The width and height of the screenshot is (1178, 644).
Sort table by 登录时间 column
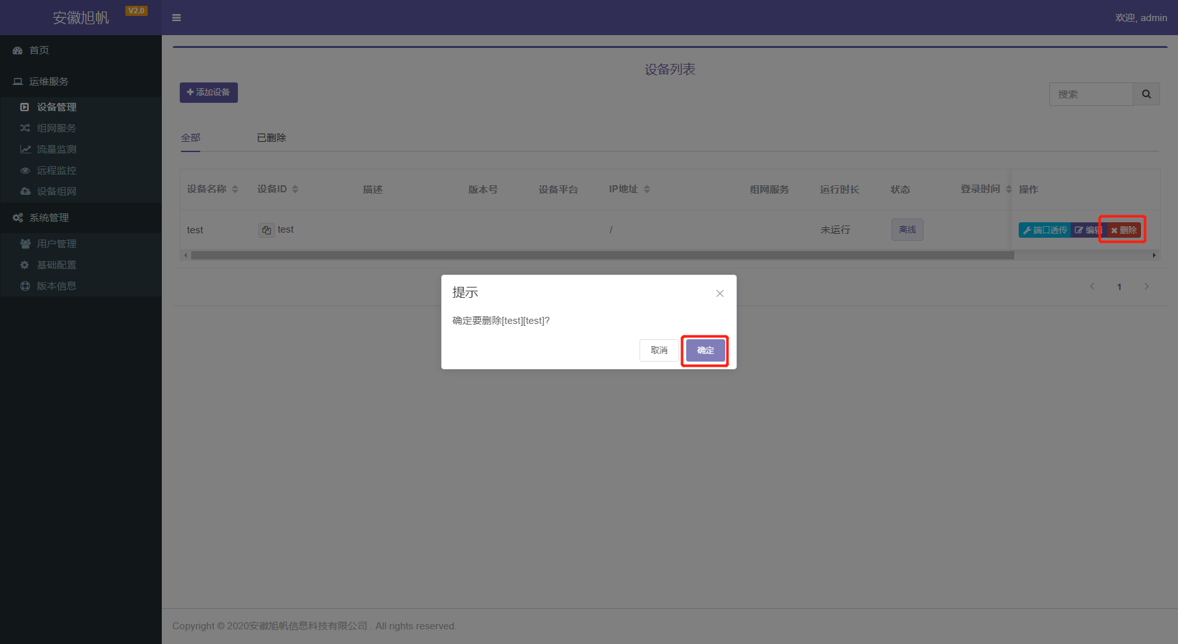[x=1009, y=189]
